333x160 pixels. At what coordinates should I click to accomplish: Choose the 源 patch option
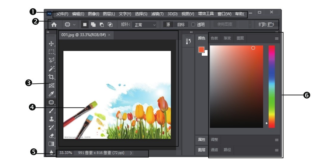(168, 25)
